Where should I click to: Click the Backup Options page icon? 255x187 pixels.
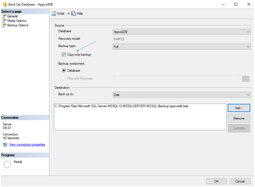pyautogui.click(x=4, y=25)
